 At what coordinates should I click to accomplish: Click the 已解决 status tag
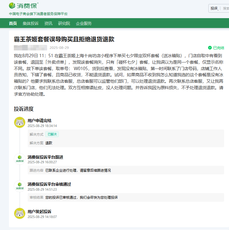(52, 134)
